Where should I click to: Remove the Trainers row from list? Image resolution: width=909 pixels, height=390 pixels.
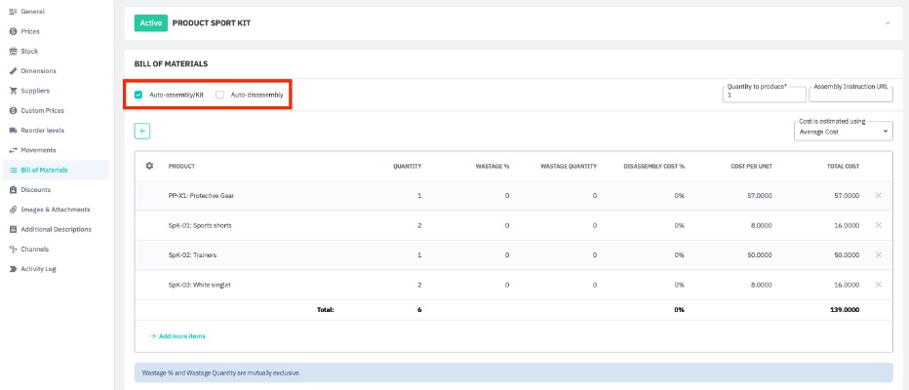pos(878,254)
